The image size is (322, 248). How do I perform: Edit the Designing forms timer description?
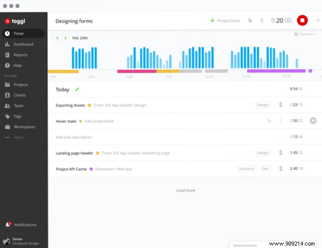pyautogui.click(x=74, y=21)
